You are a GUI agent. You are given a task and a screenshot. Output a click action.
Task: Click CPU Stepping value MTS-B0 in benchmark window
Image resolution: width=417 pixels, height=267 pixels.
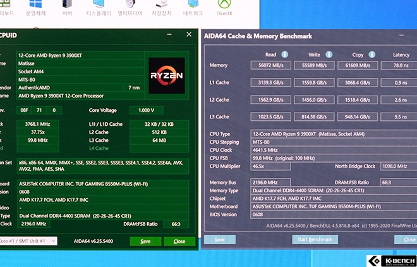(x=334, y=142)
